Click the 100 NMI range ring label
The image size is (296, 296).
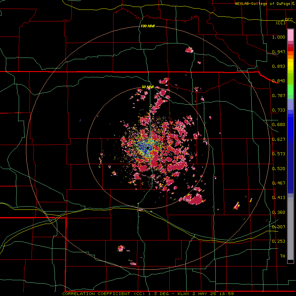[148, 26]
